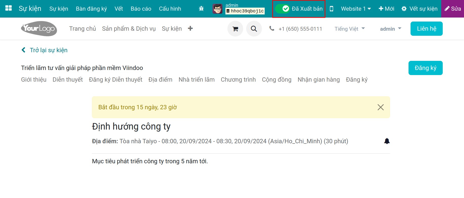Expand the Tiếng Việt language dropdown
The image size is (464, 198).
click(x=350, y=29)
